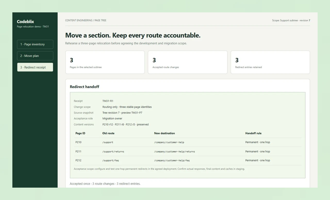
Task: Click the Tree revision 7 source snapshot value
Action: coord(122,113)
